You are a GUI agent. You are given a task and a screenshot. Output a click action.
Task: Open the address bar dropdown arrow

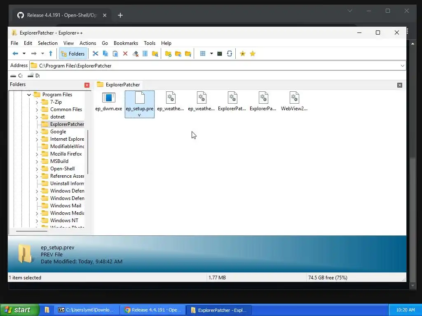(x=402, y=66)
